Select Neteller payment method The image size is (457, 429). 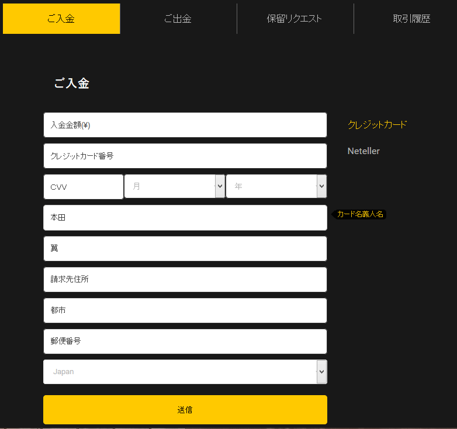coord(363,151)
